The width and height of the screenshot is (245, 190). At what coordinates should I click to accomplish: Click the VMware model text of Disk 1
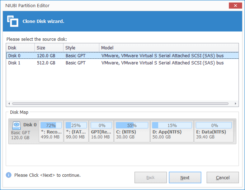tap(162, 63)
